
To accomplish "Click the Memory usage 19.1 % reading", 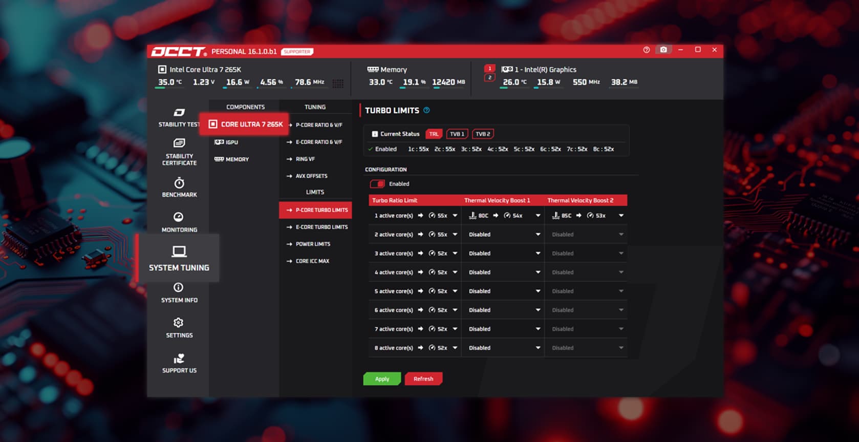I will [x=414, y=82].
